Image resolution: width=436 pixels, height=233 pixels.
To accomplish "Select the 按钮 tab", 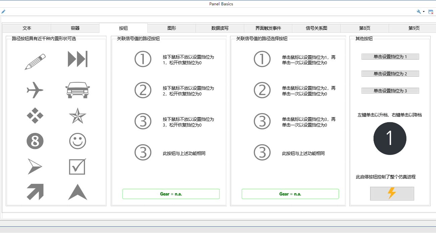I will tap(123, 28).
